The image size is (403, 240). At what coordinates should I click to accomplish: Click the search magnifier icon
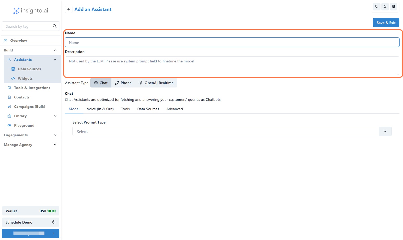point(55,26)
